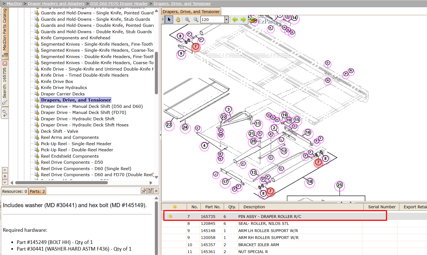427x255 pixels.
Task: Activate the hand pan tool
Action: [178, 20]
